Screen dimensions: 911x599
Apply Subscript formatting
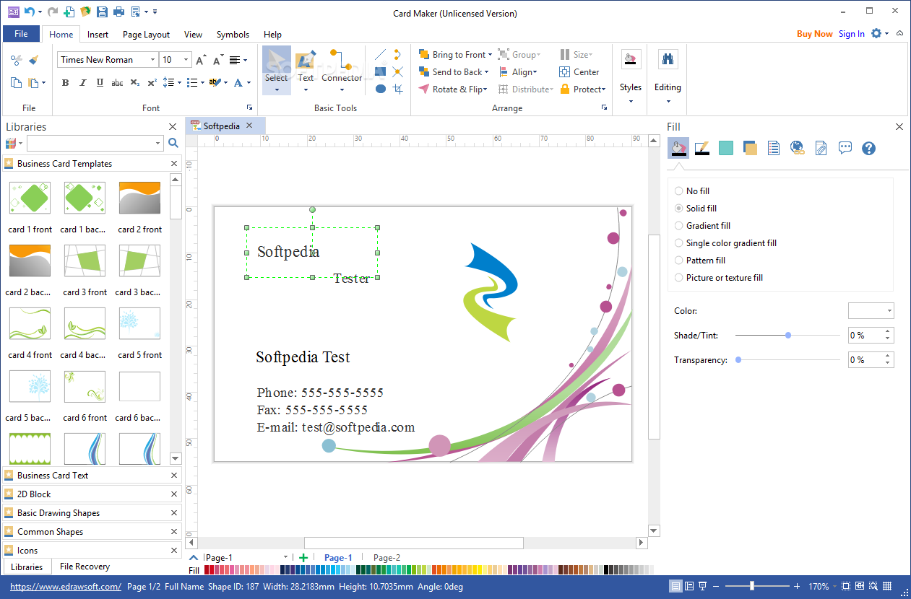pyautogui.click(x=135, y=83)
